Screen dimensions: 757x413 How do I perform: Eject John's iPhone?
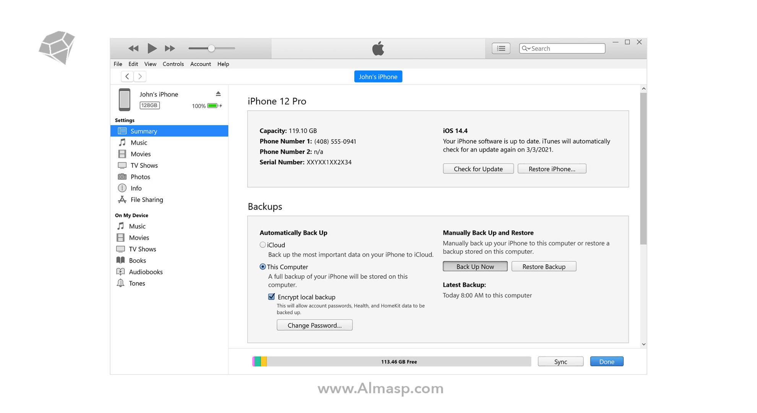218,94
